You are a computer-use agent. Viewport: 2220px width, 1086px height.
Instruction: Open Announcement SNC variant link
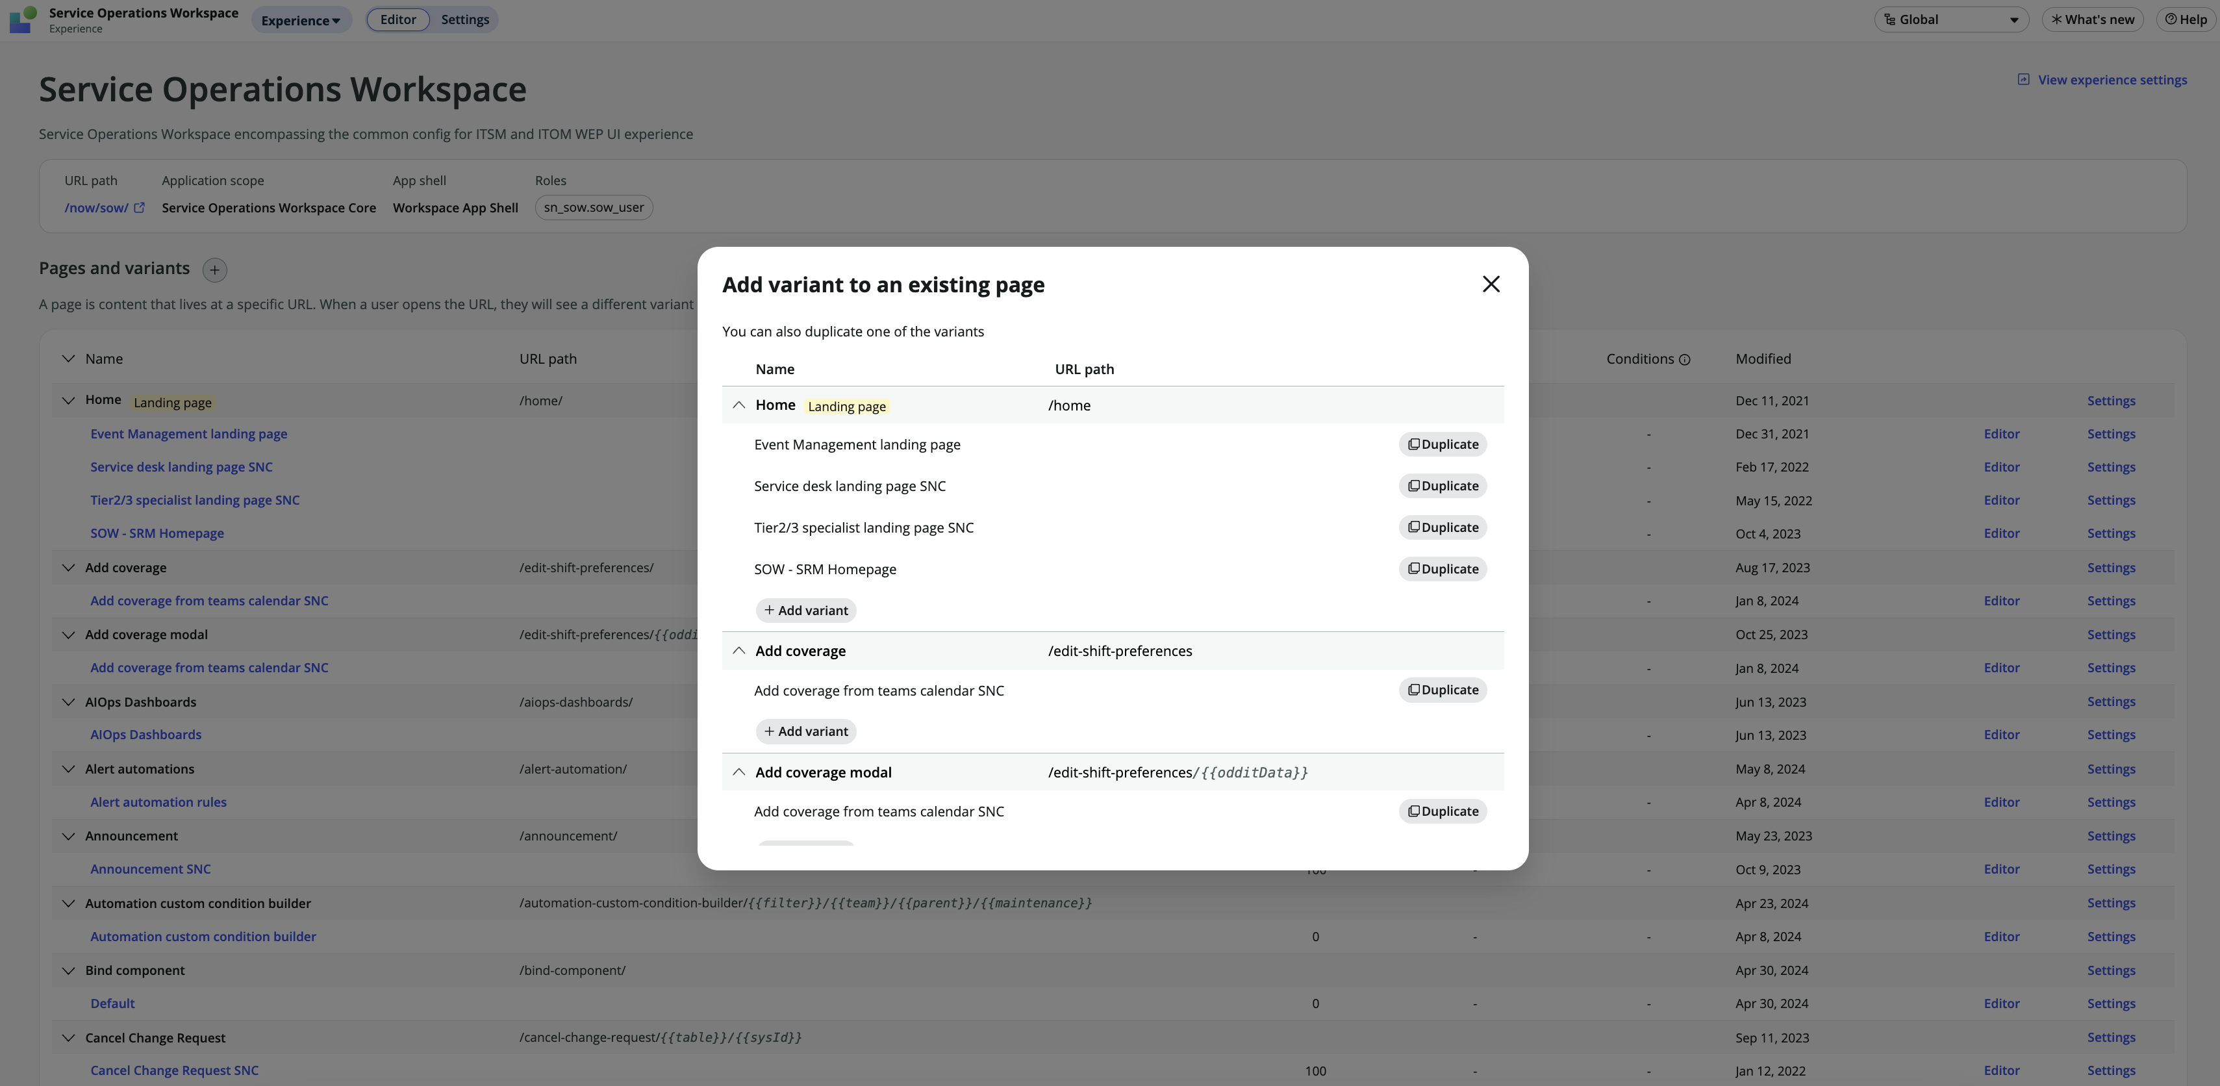[x=151, y=870]
